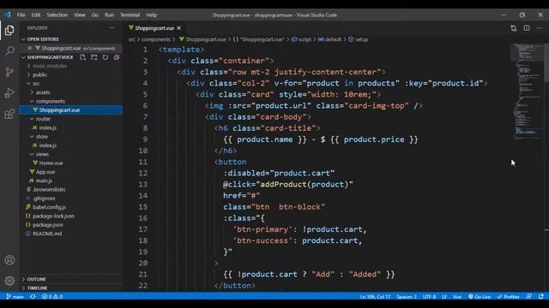The height and width of the screenshot is (308, 549).
Task: Collapse the views folder
Action: click(42, 154)
